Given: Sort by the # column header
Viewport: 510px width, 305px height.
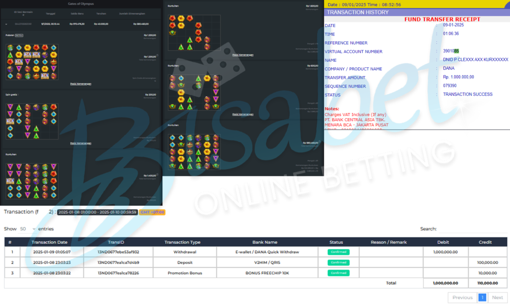Looking at the screenshot, I should (x=10, y=242).
